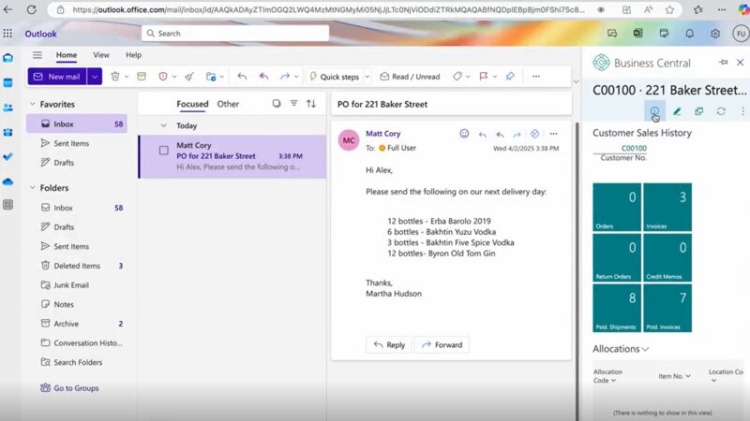This screenshot has width=750, height=421.
Task: Open People in the left app bar
Action: click(7, 108)
